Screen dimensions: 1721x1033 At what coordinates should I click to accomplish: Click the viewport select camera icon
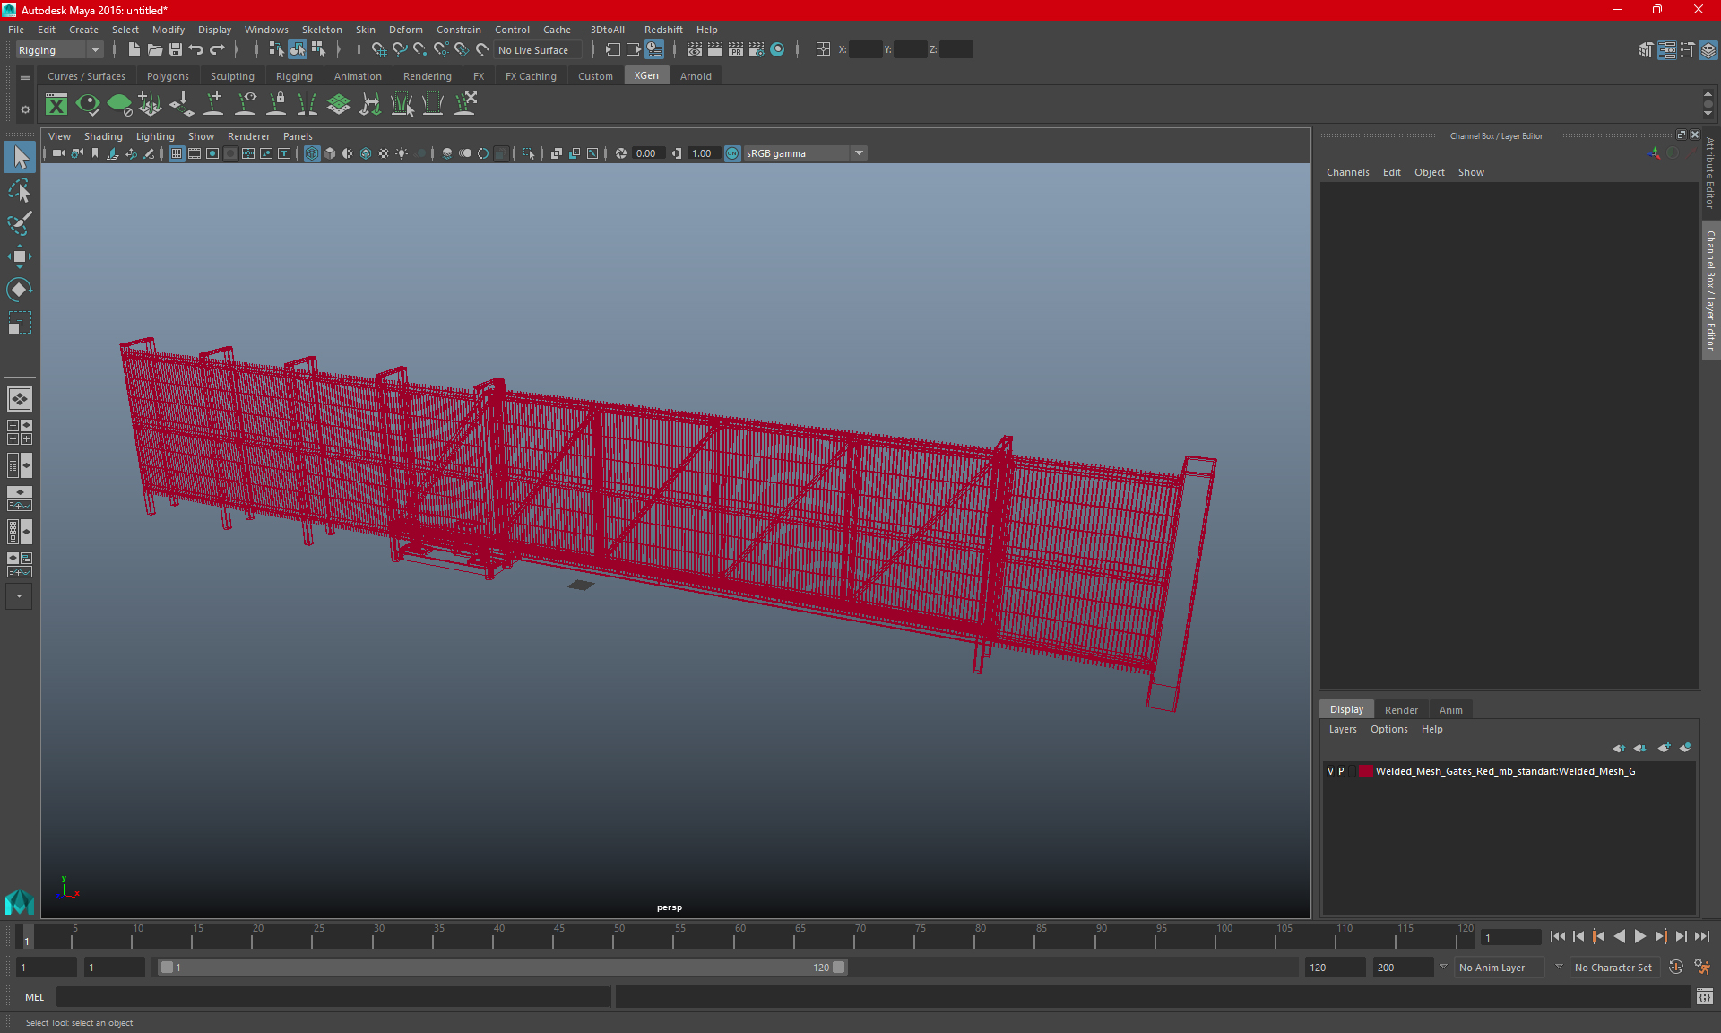point(58,153)
